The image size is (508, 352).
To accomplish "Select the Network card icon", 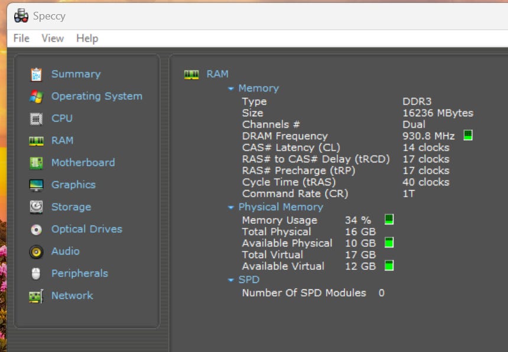I will (36, 296).
